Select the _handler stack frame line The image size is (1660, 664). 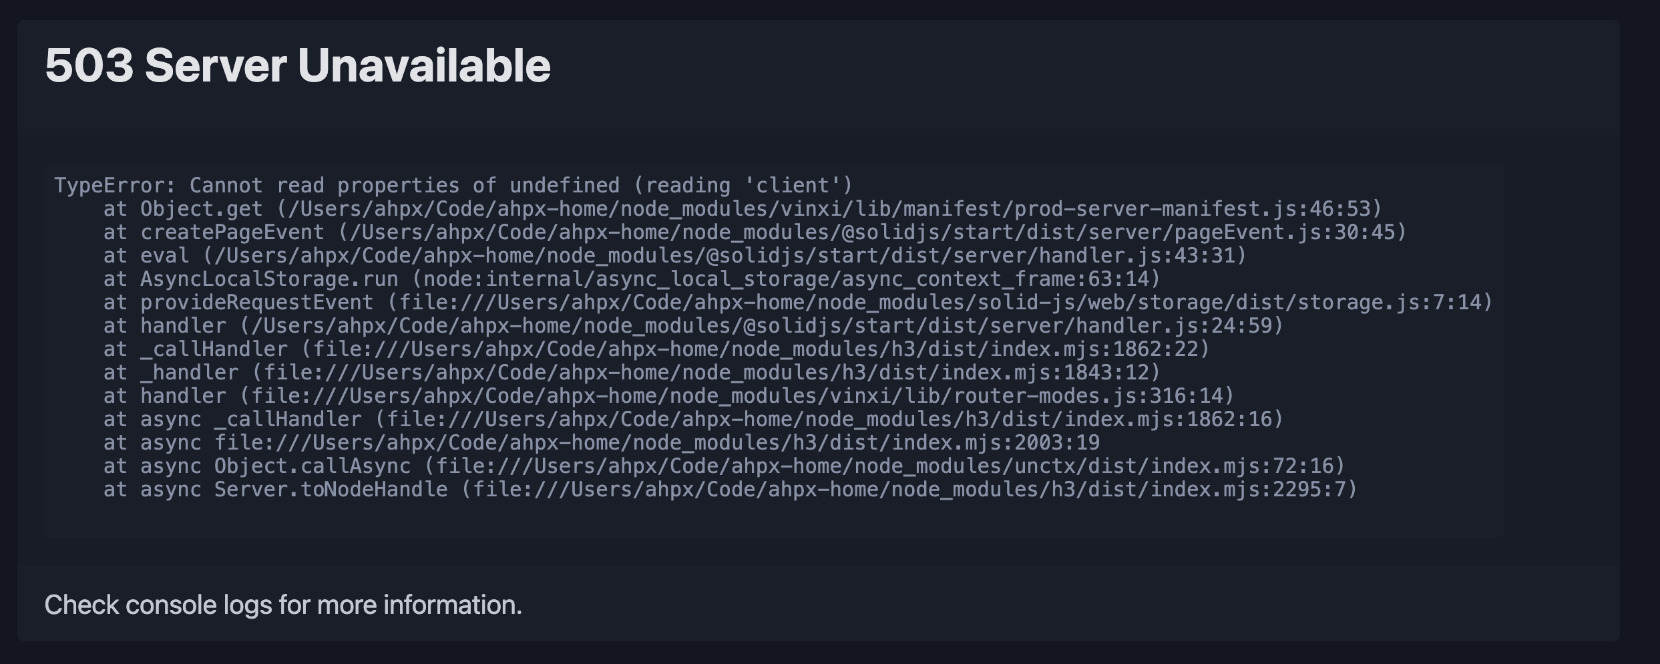tap(631, 373)
